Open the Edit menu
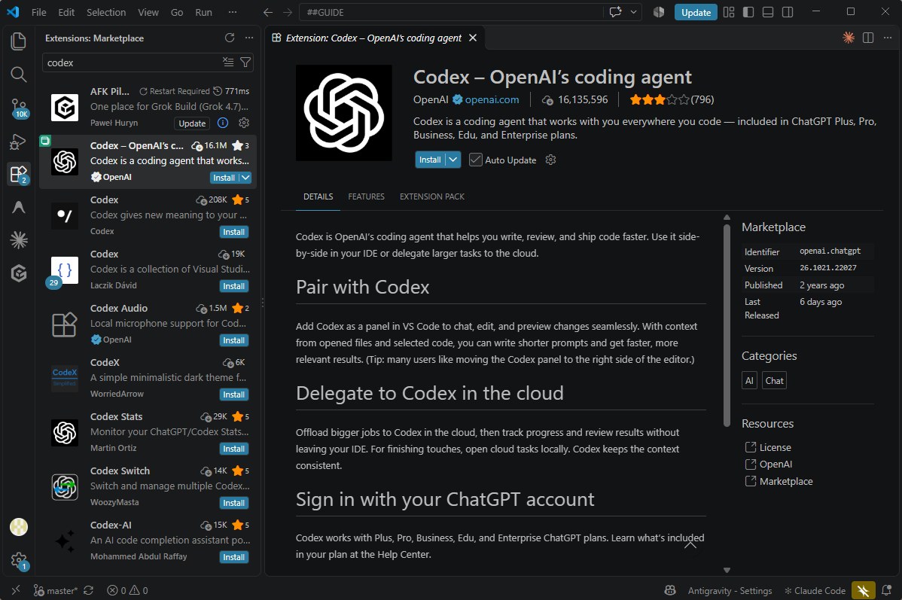Viewport: 902px width, 600px height. tap(66, 12)
